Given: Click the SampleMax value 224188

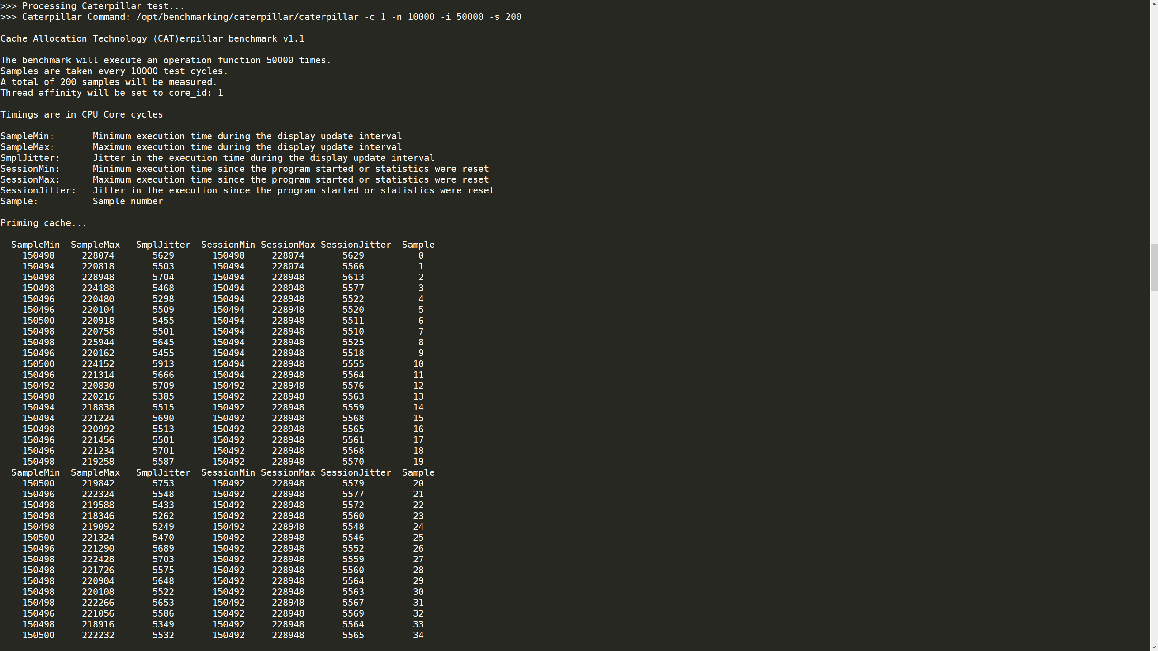Looking at the screenshot, I should [x=98, y=288].
